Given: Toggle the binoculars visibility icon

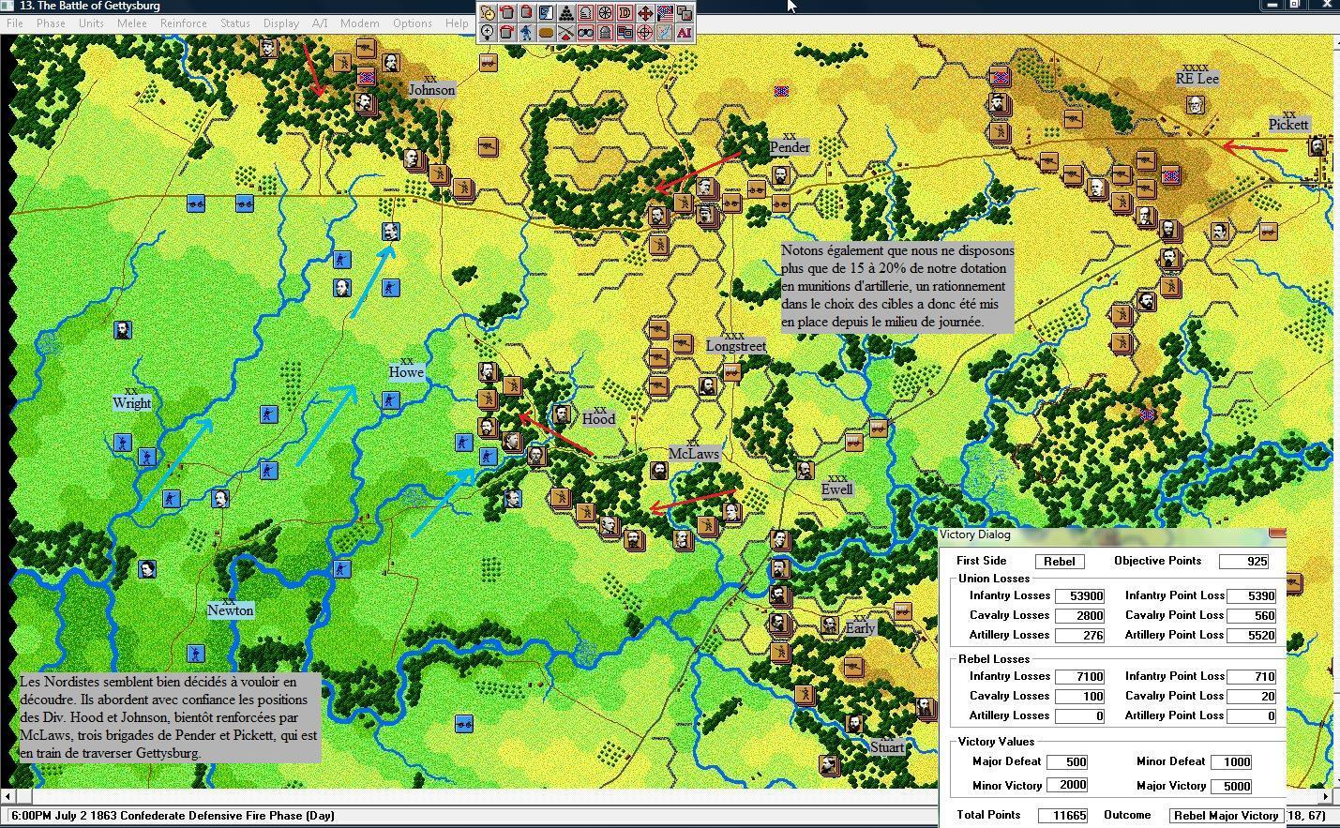Looking at the screenshot, I should pyautogui.click(x=586, y=33).
